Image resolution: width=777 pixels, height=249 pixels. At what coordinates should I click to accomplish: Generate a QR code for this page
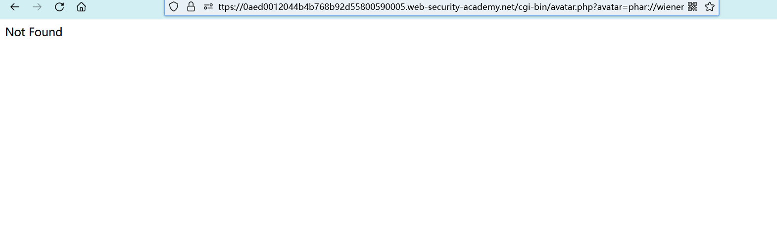692,7
